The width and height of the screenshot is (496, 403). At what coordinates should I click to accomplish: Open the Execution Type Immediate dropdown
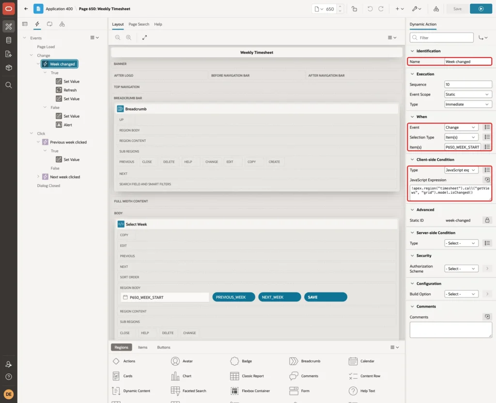tap(468, 105)
